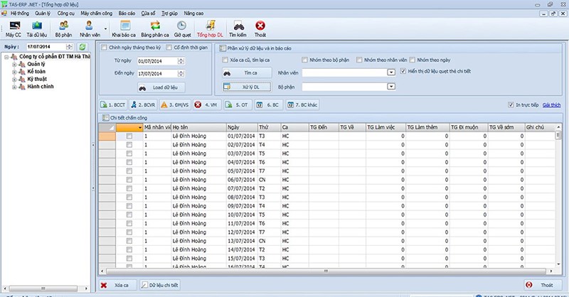The width and height of the screenshot is (569, 297).
Task: Click the Từ ngày date spinner
Action: point(181,61)
